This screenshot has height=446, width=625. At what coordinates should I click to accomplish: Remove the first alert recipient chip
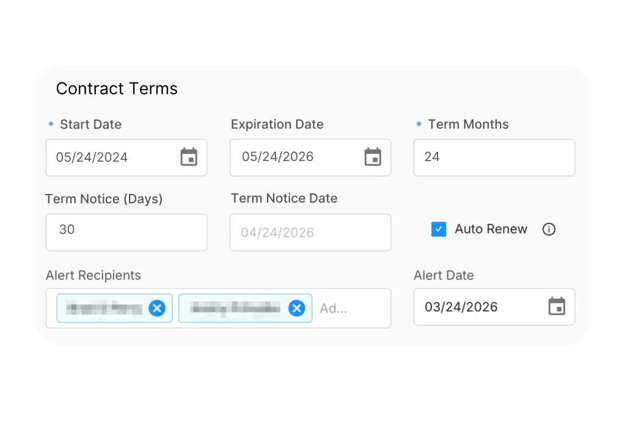coord(157,309)
